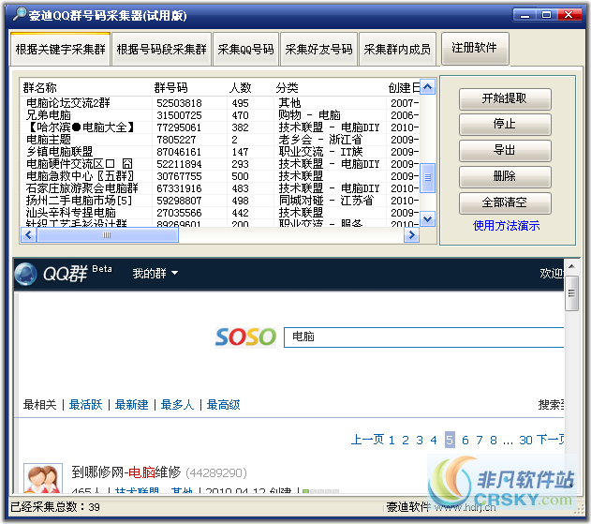Click the 群名称 column header
This screenshot has height=524, width=591.
tap(39, 88)
